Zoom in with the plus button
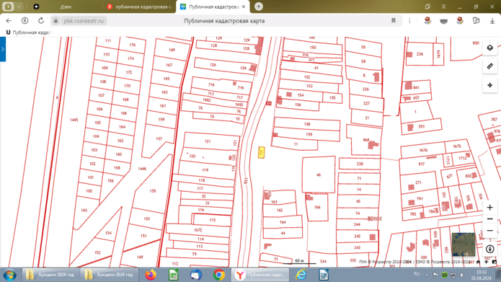501x282 pixels. 489,208
